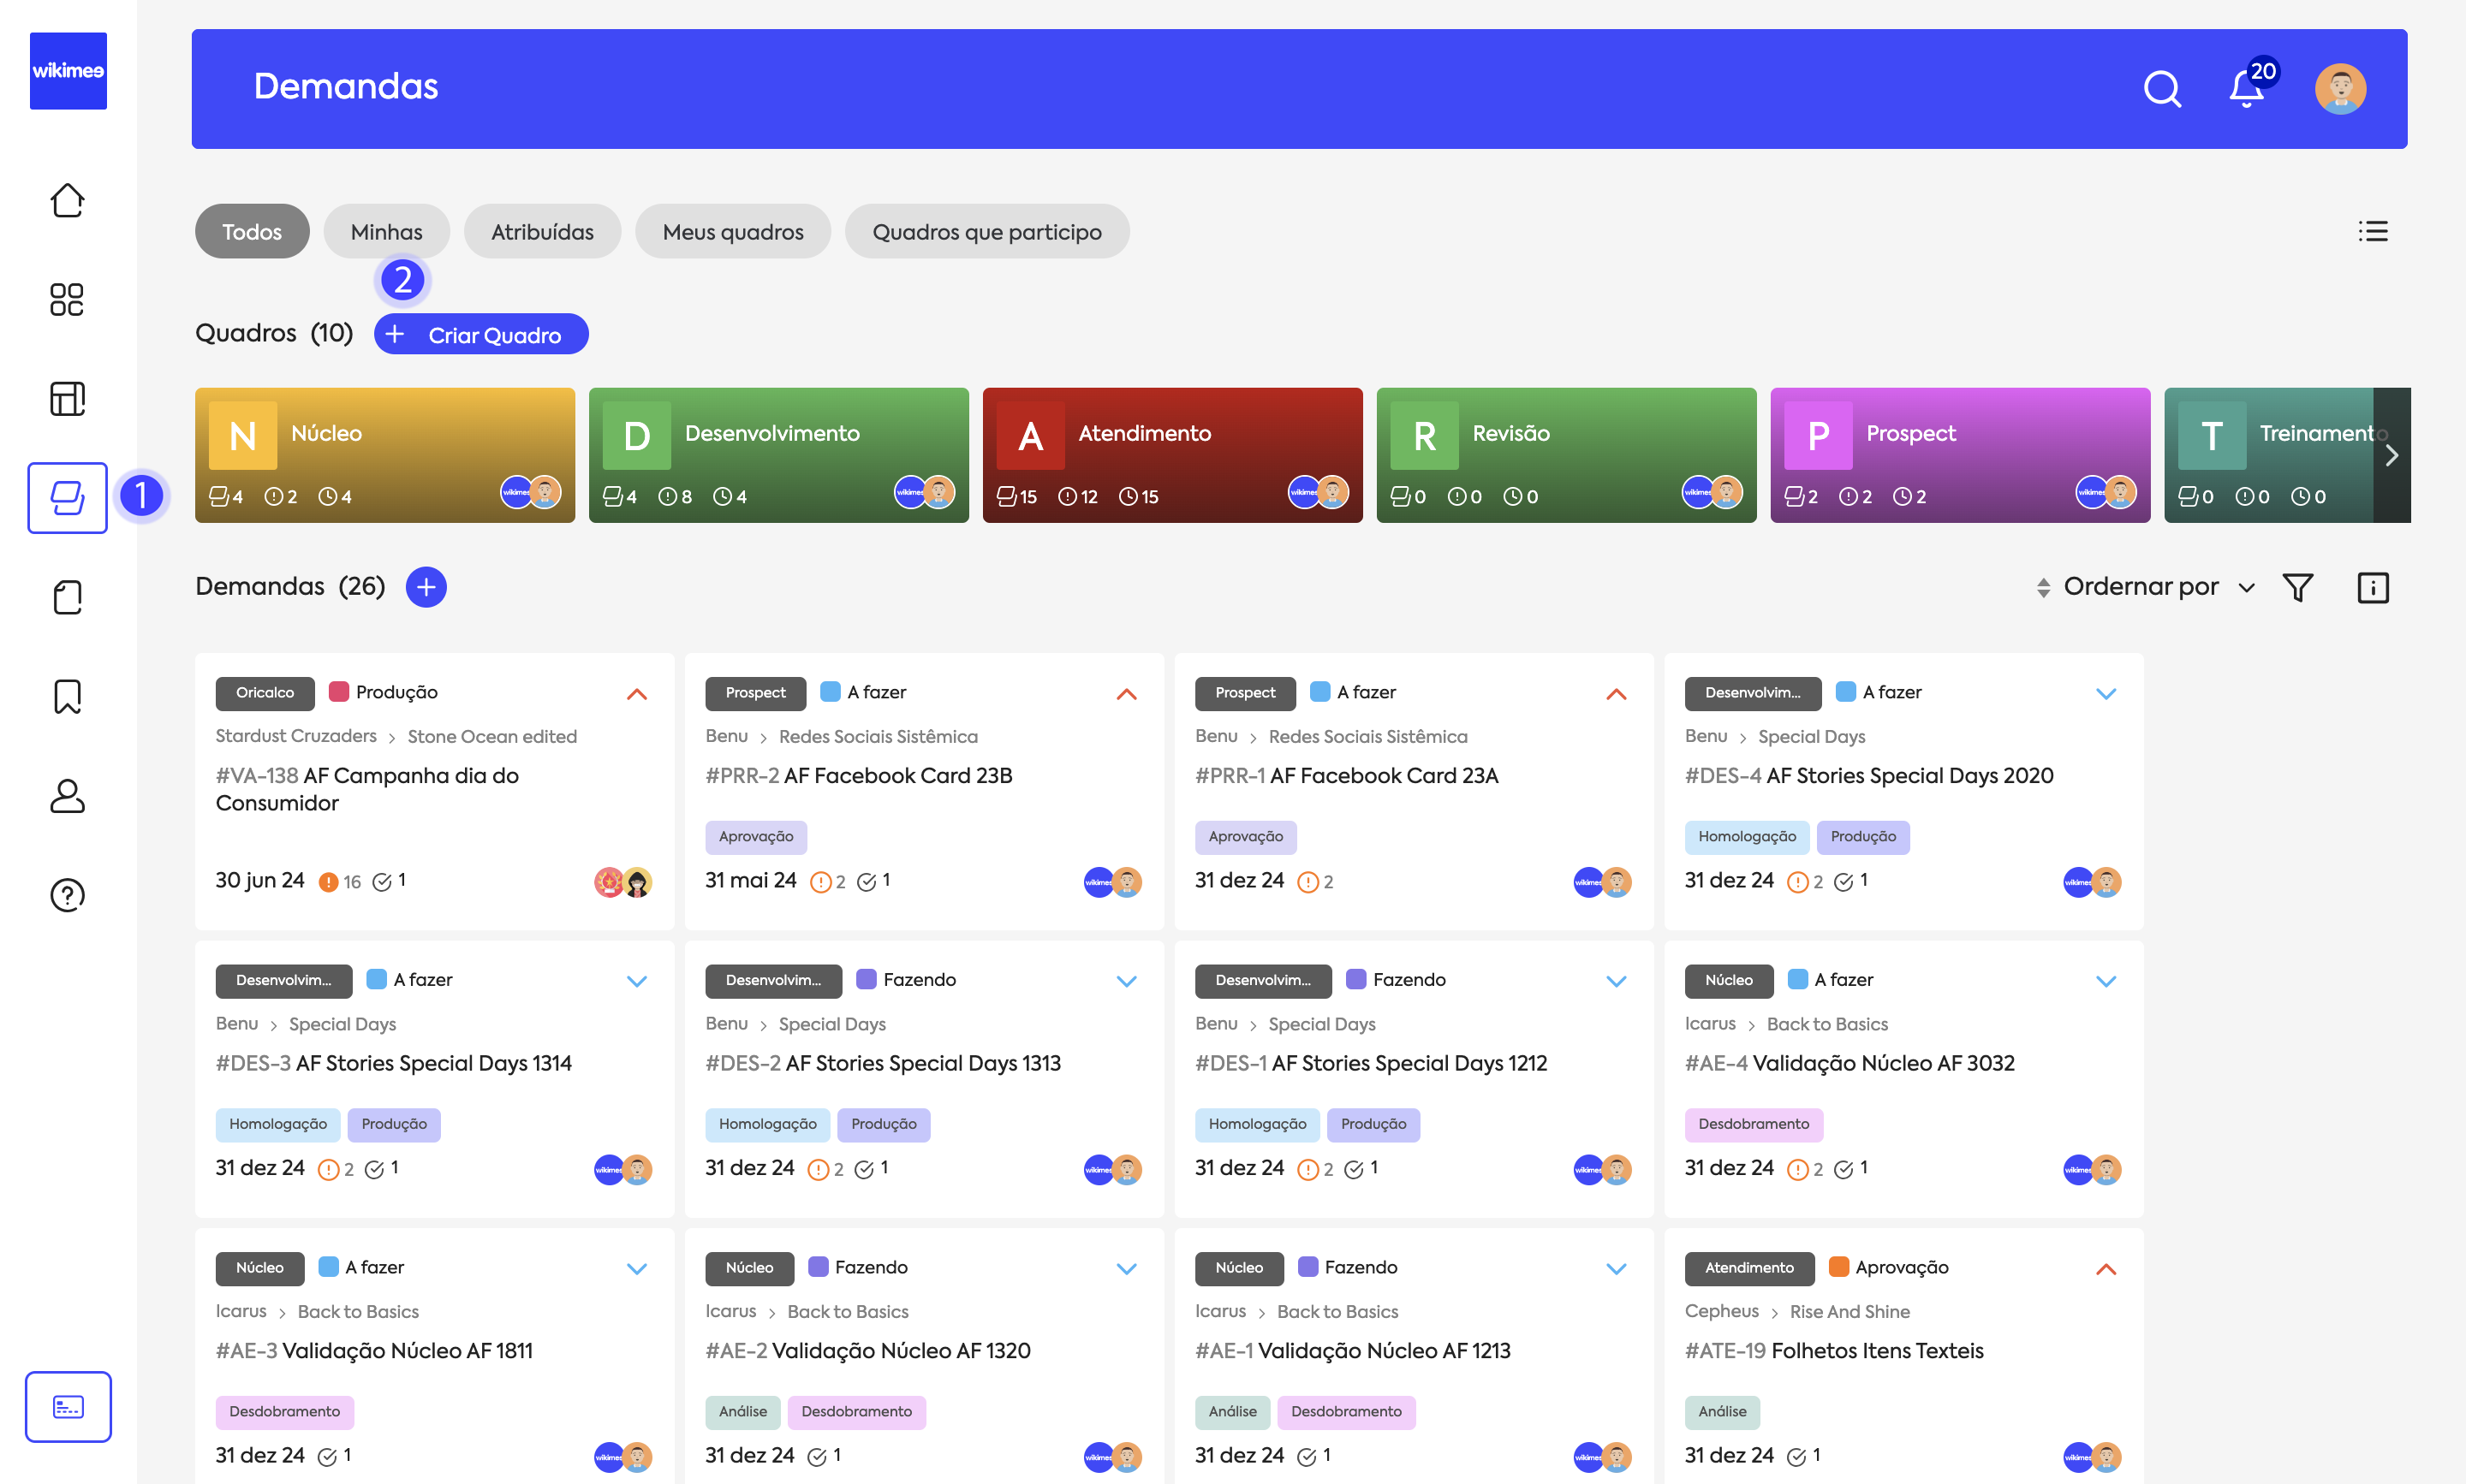
Task: Click the search magnifier icon
Action: tap(2161, 88)
